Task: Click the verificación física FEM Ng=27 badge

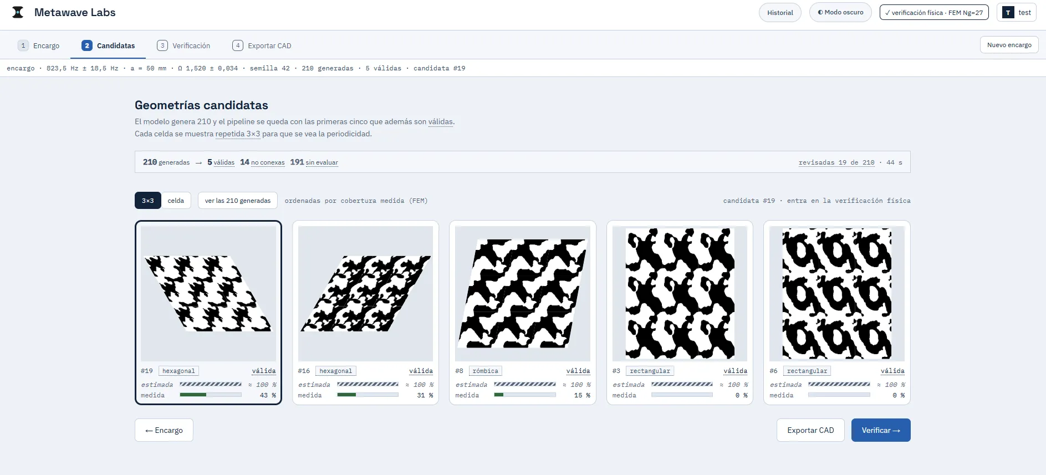Action: (934, 12)
